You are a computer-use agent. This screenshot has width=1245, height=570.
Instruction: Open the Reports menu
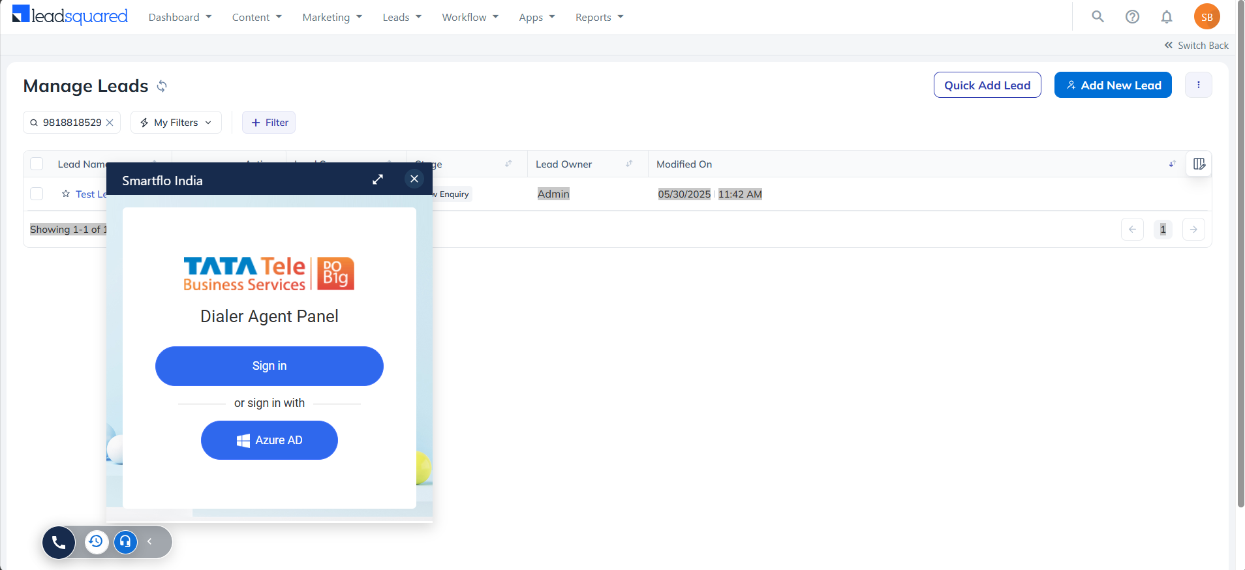(600, 18)
